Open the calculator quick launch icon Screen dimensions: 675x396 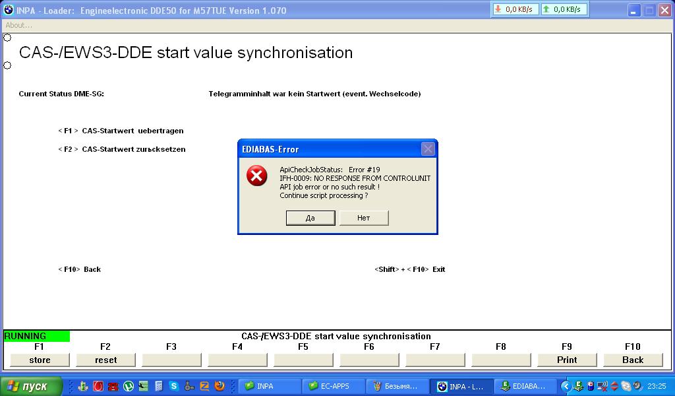point(159,386)
